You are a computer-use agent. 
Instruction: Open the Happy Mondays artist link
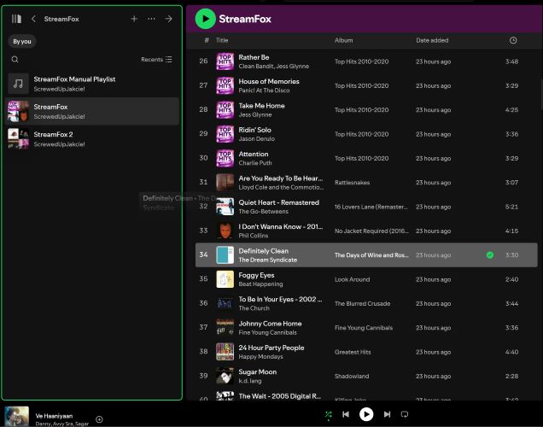click(260, 357)
